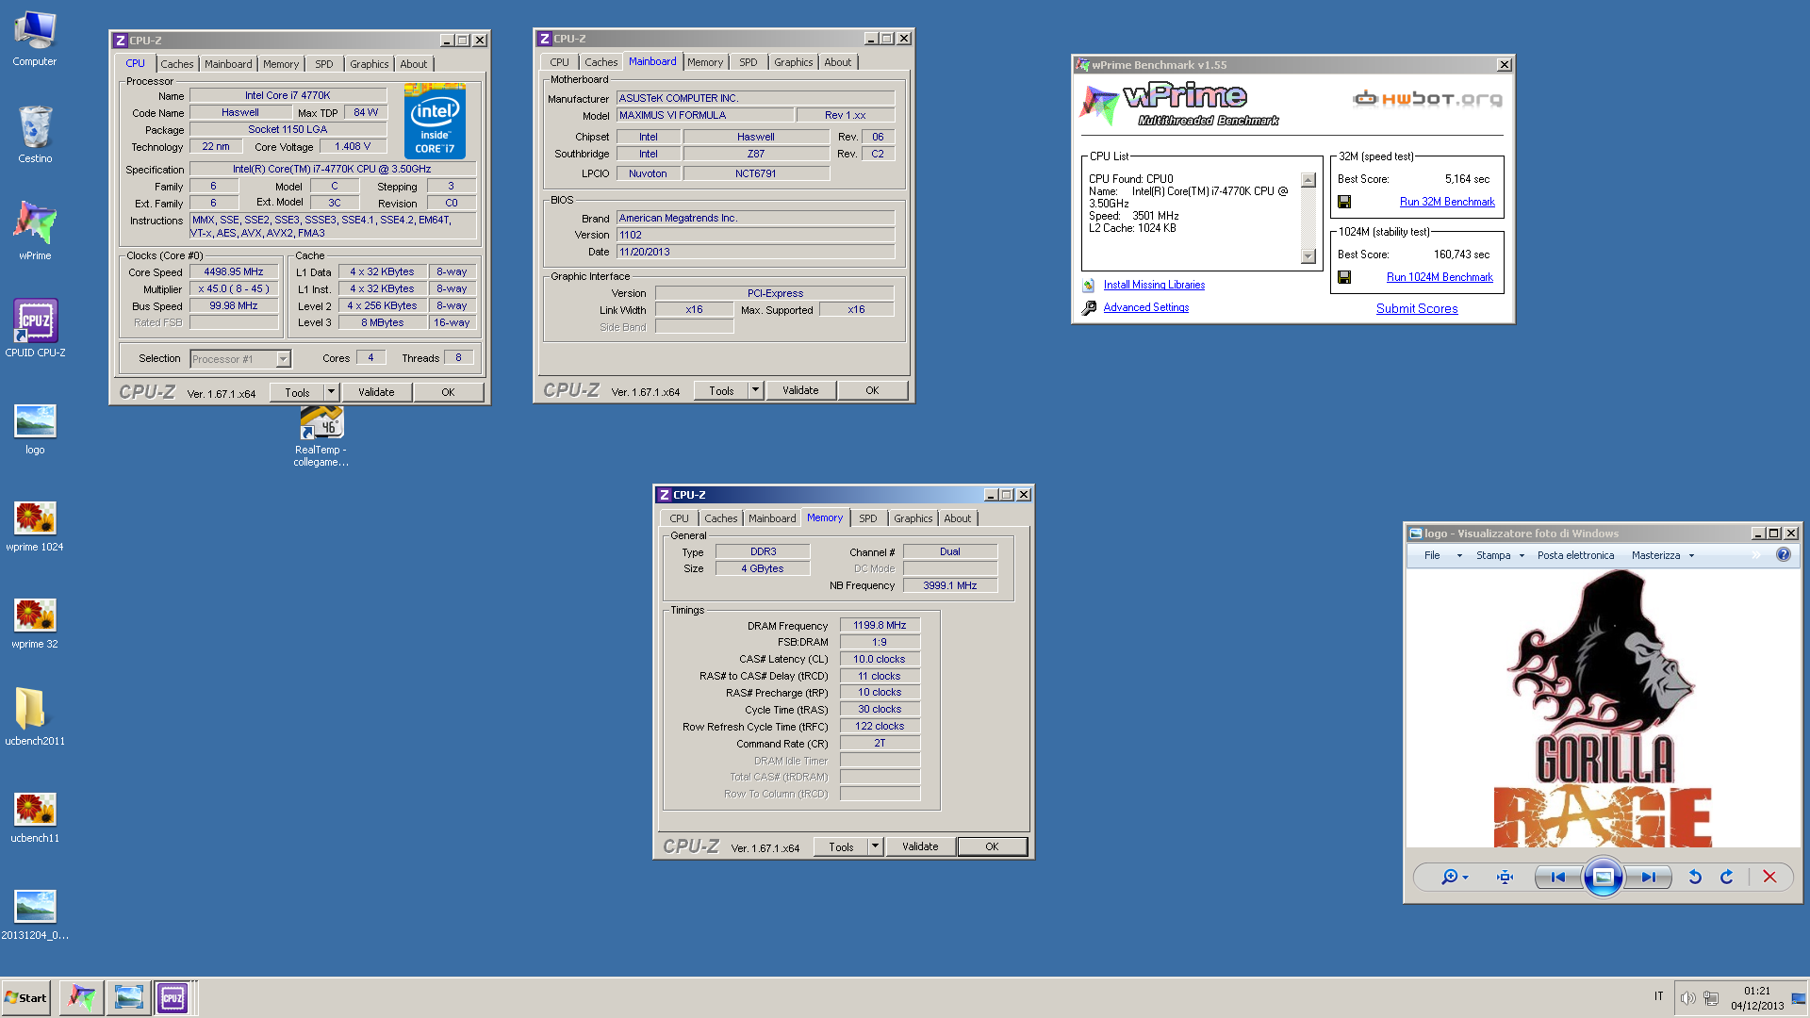Click the save icon for 32M score
This screenshot has width=1810, height=1018.
pyautogui.click(x=1344, y=202)
